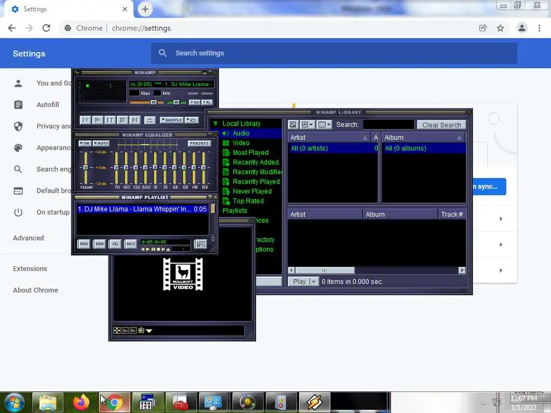Open Autofill in Chrome settings
Viewport: 551px width, 413px height.
coord(47,105)
